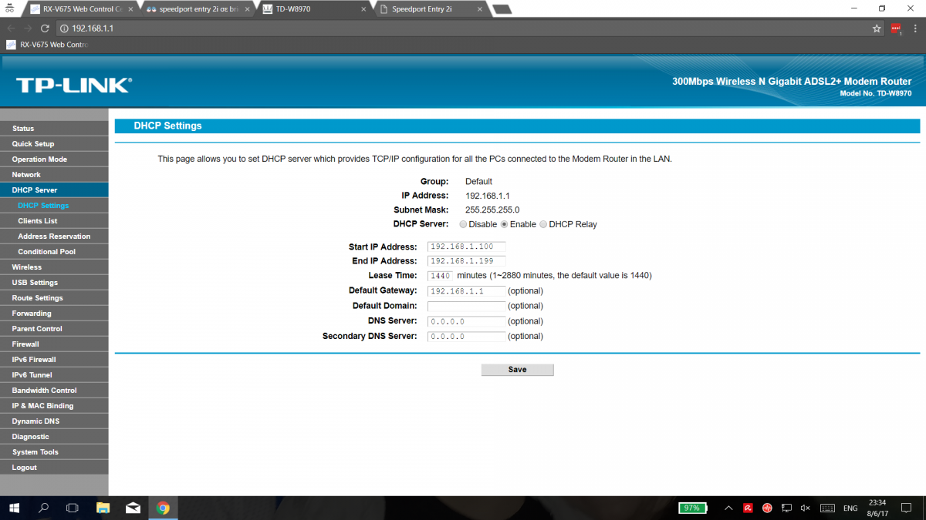Open File Explorer from the taskbar
The height and width of the screenshot is (520, 926).
click(103, 508)
